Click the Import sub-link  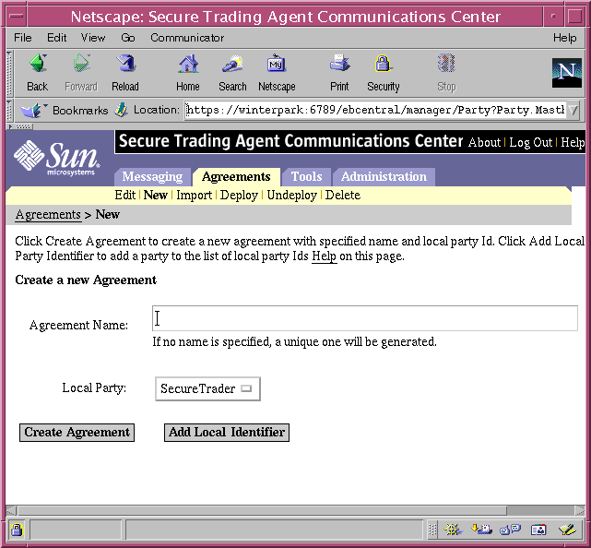[195, 195]
